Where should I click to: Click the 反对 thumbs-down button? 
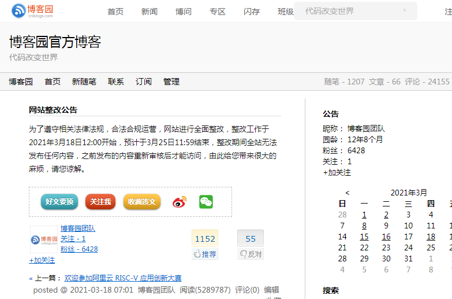click(x=251, y=254)
